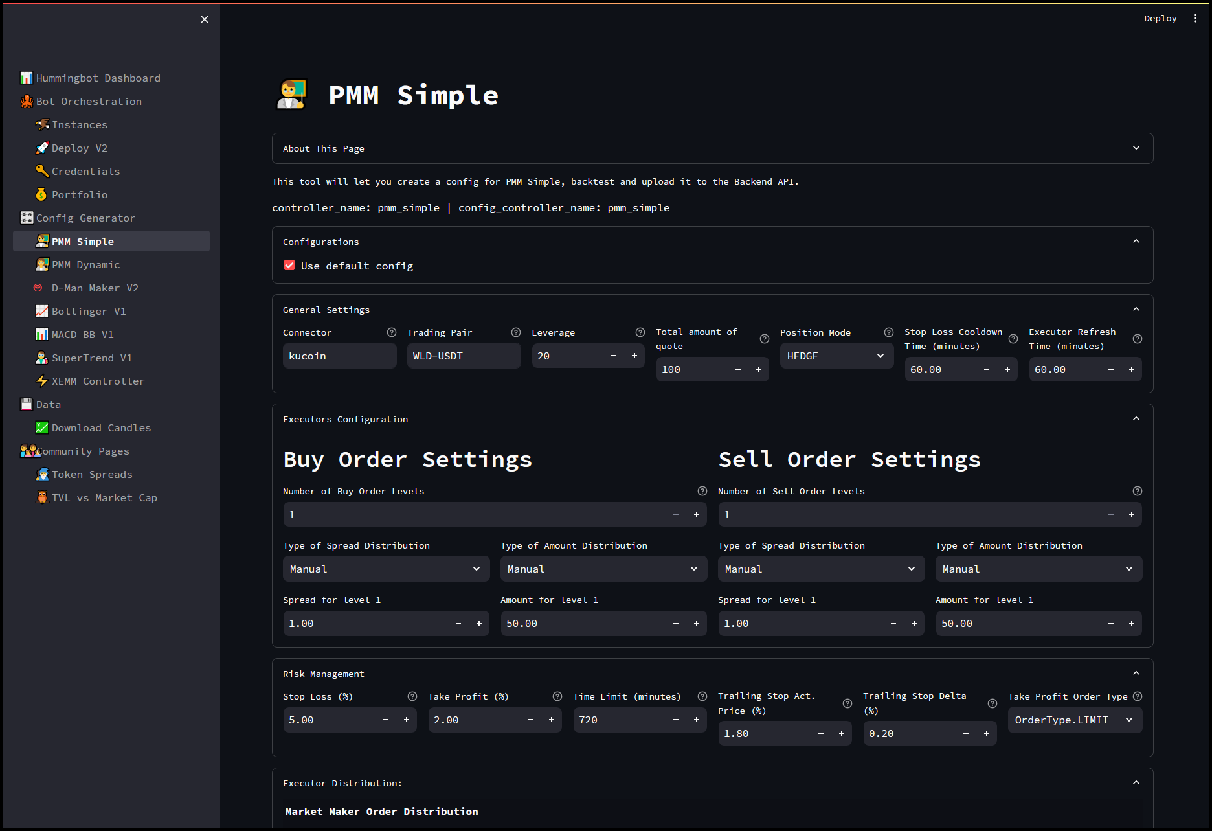Open the Download Candles page link
The width and height of the screenshot is (1212, 831).
tap(101, 427)
